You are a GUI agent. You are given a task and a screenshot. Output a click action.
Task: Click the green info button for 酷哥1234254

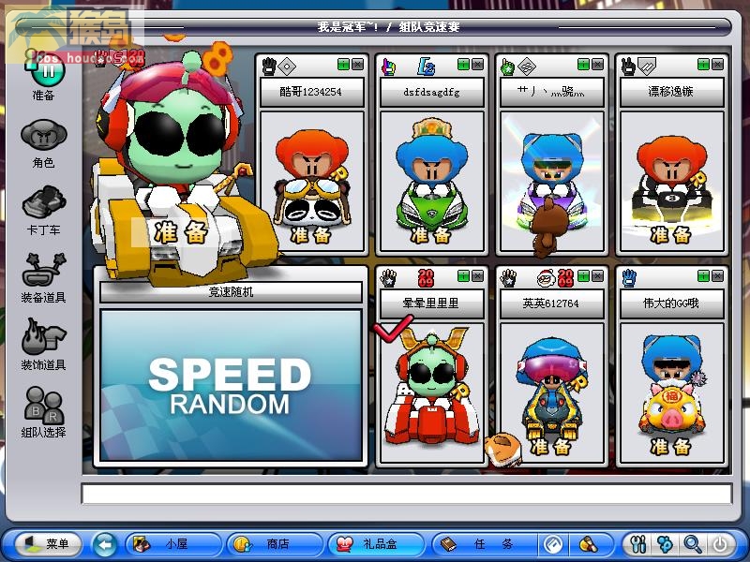(343, 65)
